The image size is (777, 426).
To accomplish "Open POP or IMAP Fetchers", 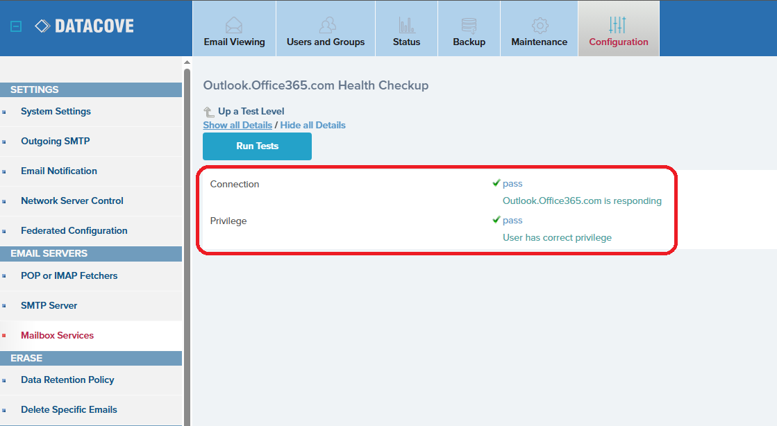I will point(69,276).
